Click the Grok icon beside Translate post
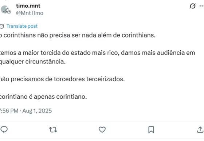Viewport: 204px width, 141px height. click(2, 26)
